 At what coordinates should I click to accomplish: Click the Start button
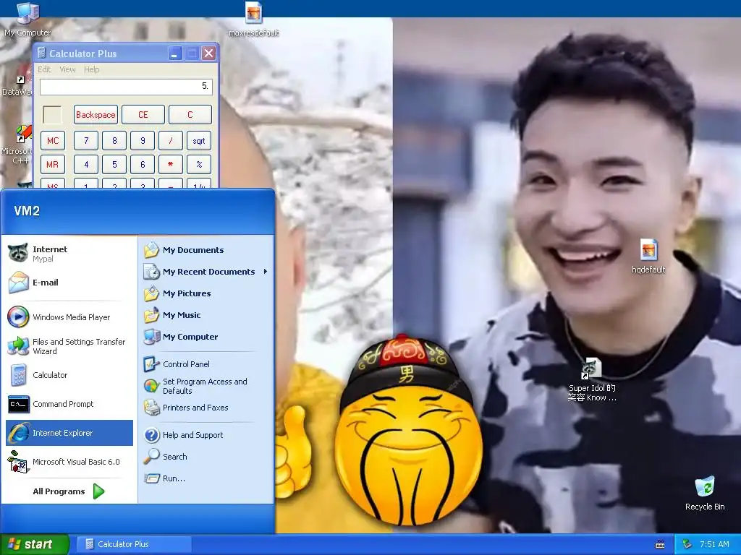pyautogui.click(x=34, y=544)
